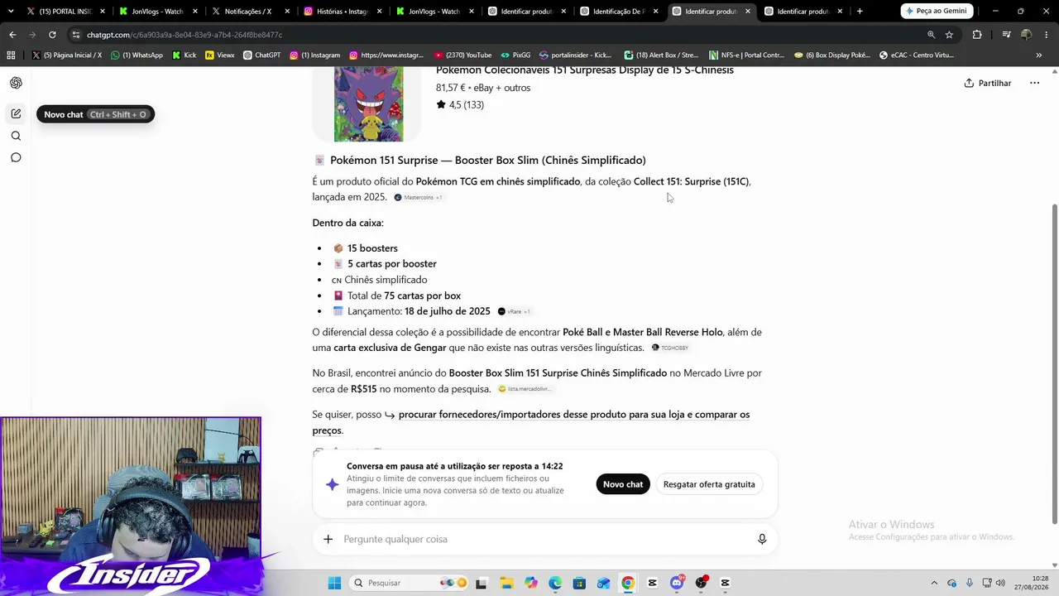Image resolution: width=1059 pixels, height=596 pixels.
Task: Open the lista.mercadolivre source citation
Action: click(x=525, y=389)
